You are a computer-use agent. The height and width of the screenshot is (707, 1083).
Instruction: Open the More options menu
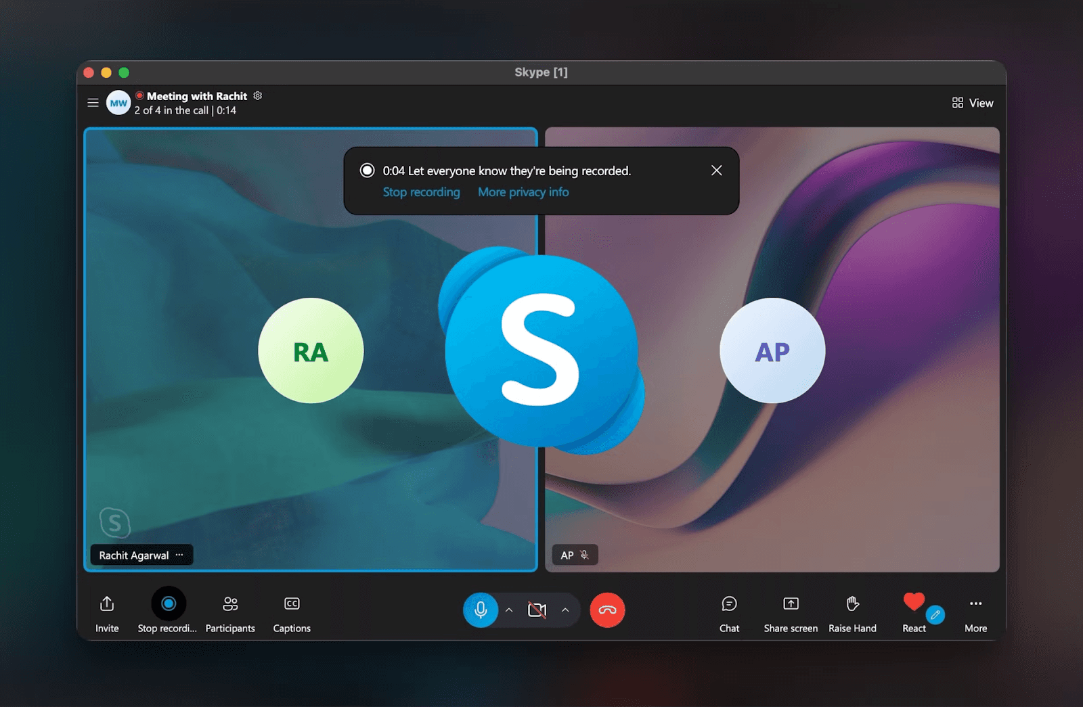coord(975,612)
